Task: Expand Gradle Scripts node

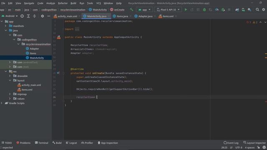Action: 2,103
